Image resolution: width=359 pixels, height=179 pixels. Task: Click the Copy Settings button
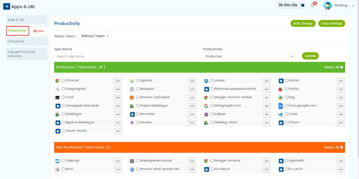(x=331, y=23)
